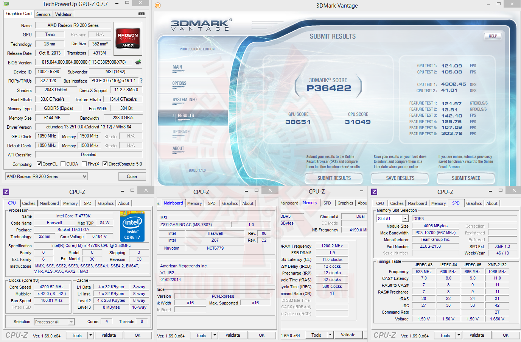This screenshot has height=342, width=521.
Task: Expand the Tools arrow in the CPU-Z Mainboard window
Action: point(215,335)
